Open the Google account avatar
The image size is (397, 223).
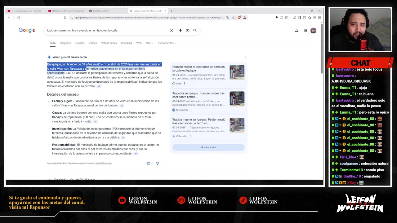[313, 30]
